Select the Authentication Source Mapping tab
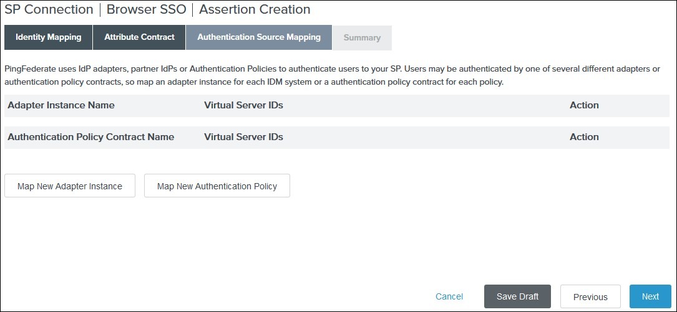This screenshot has width=677, height=312. [259, 37]
